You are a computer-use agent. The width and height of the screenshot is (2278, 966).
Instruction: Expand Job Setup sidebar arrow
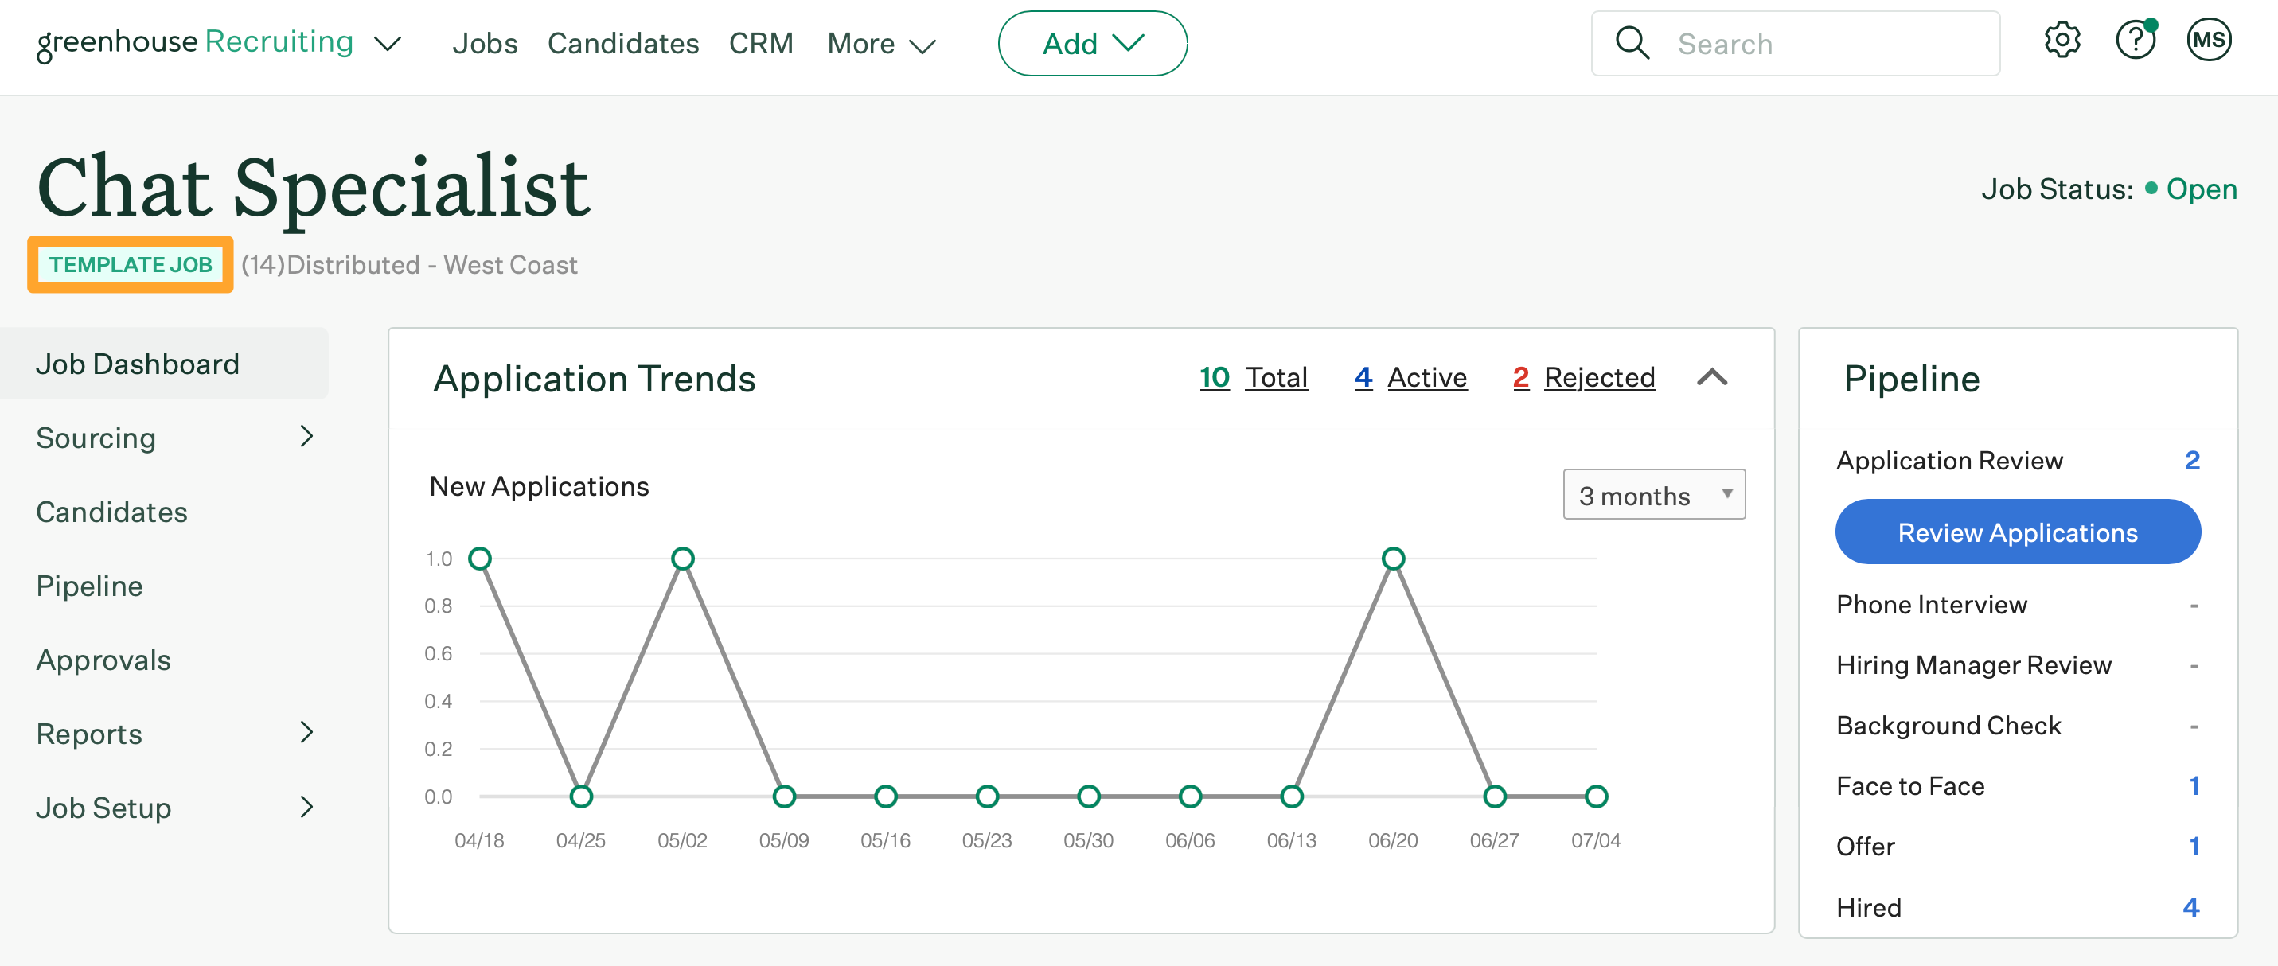coord(307,807)
